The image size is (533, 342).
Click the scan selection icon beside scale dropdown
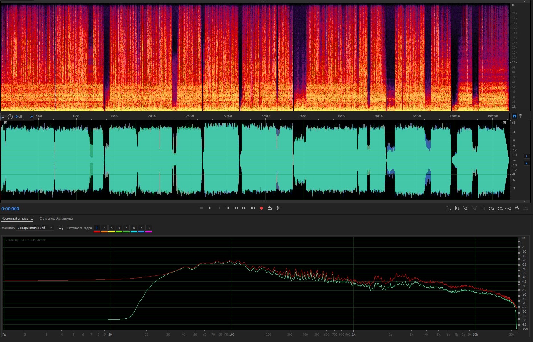(x=60, y=228)
